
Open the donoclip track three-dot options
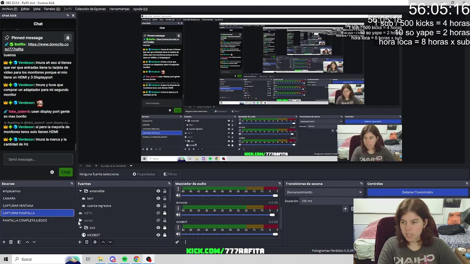178,208
